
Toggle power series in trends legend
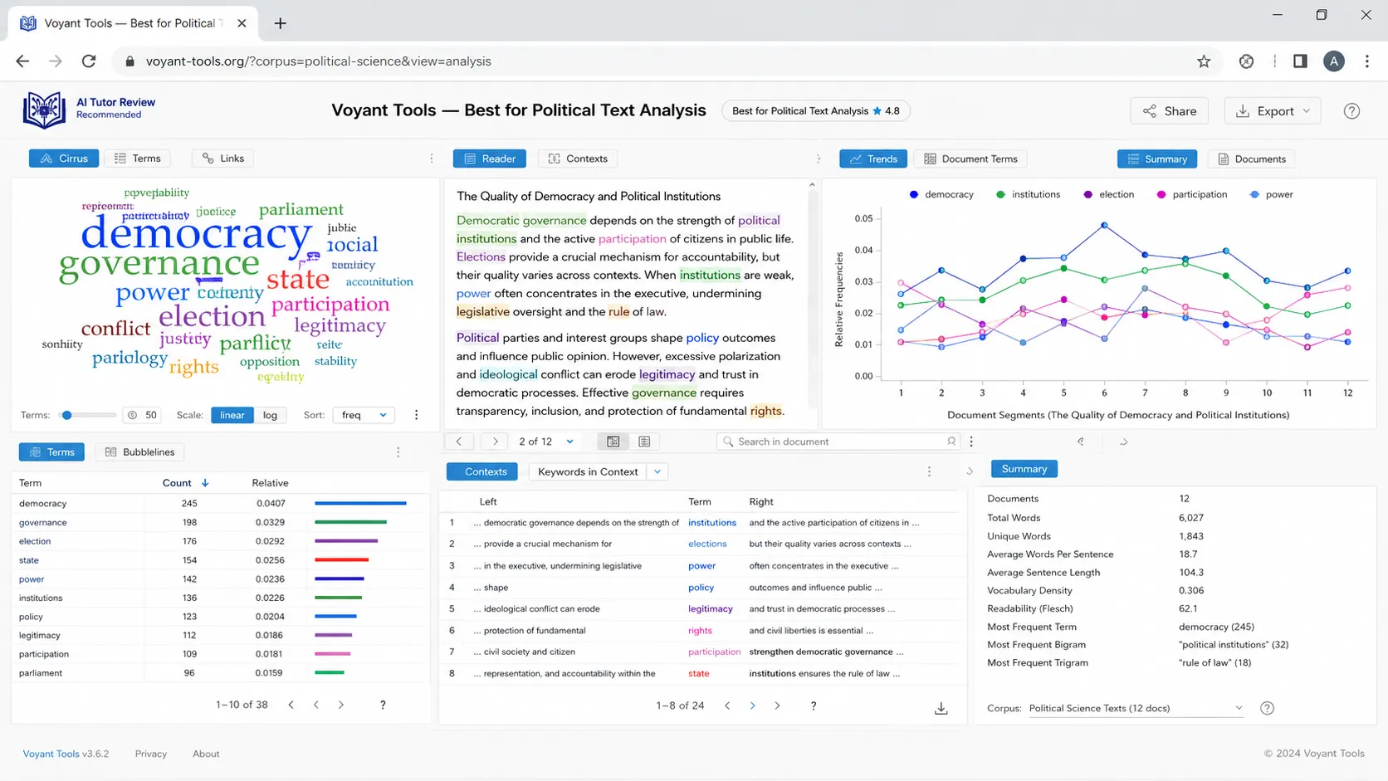(1271, 194)
